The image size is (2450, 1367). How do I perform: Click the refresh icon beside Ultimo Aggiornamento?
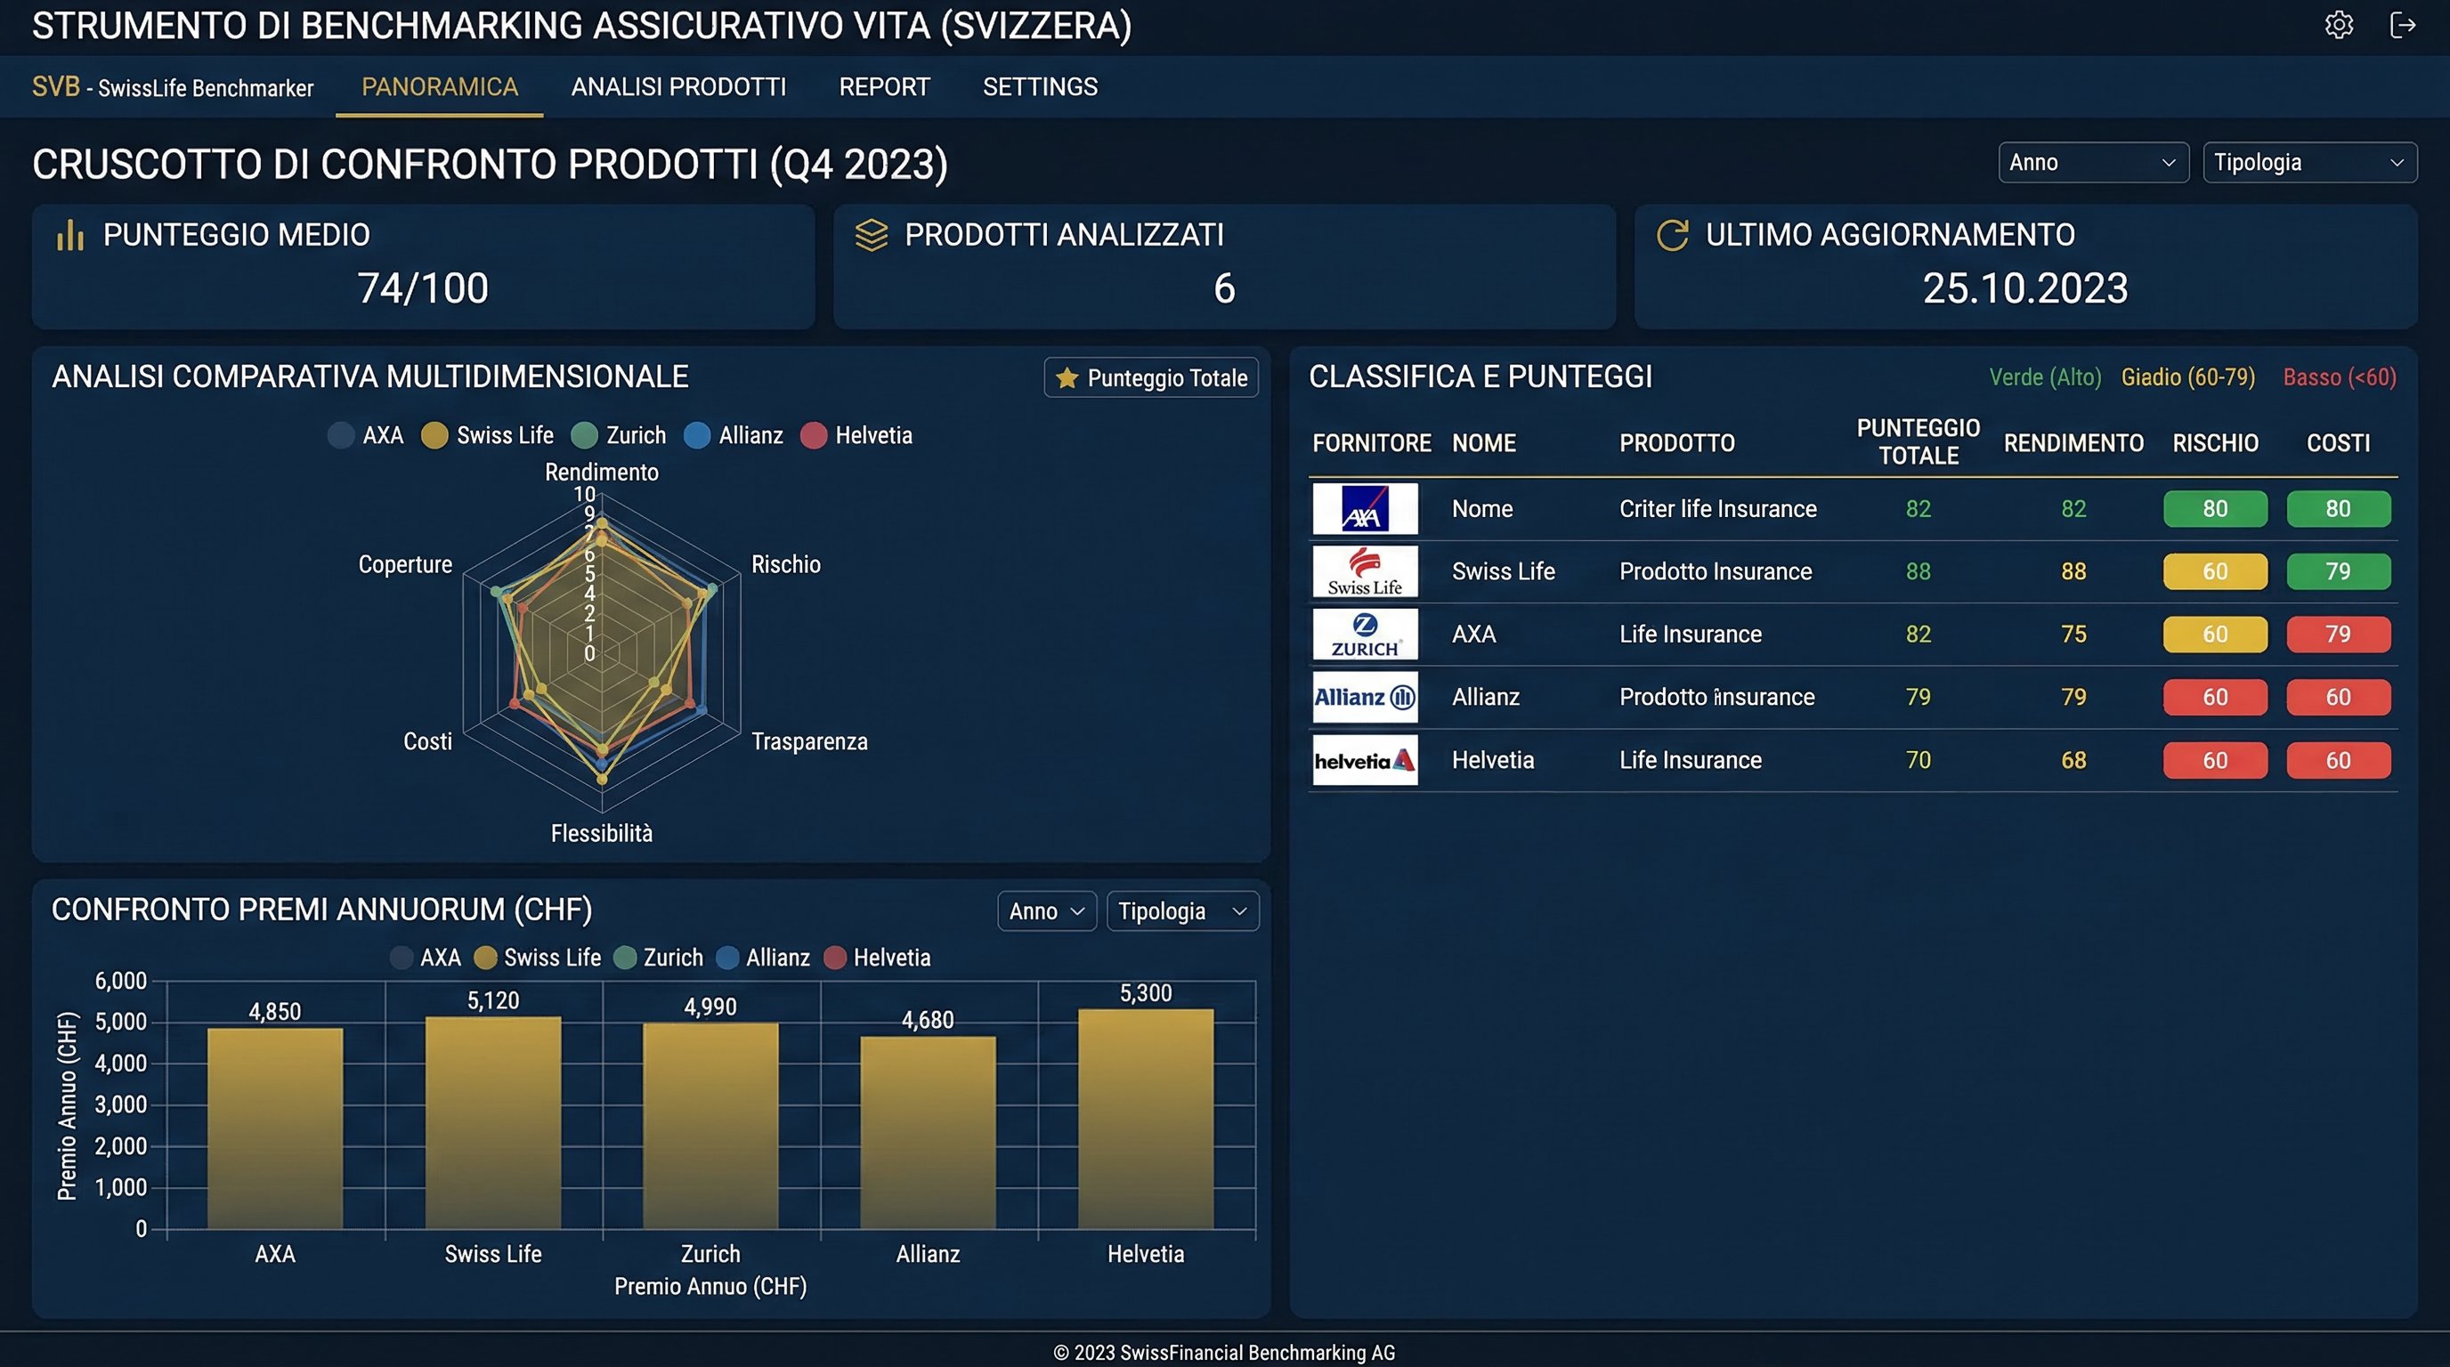coord(1672,235)
